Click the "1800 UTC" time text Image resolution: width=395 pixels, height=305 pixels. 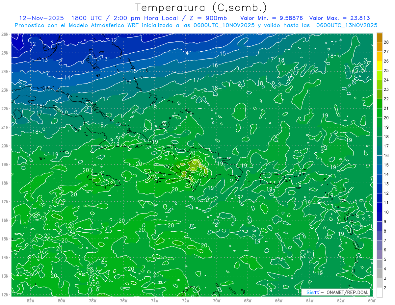coord(86,18)
